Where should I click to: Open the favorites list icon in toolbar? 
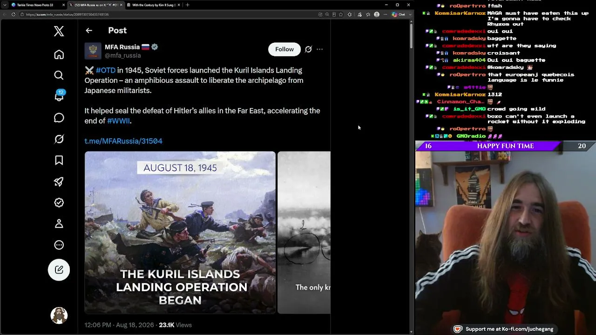pos(368,14)
